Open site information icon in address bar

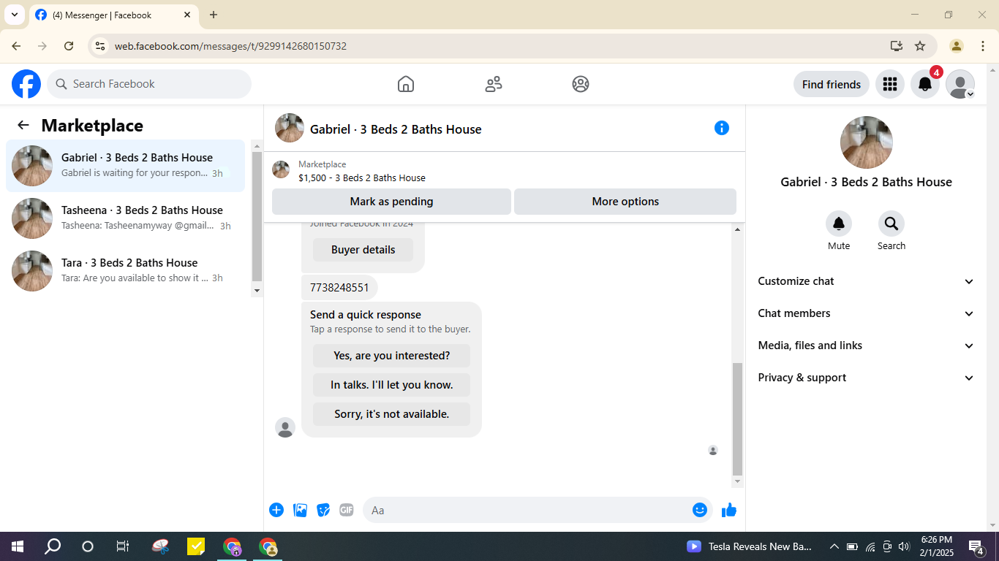100,46
